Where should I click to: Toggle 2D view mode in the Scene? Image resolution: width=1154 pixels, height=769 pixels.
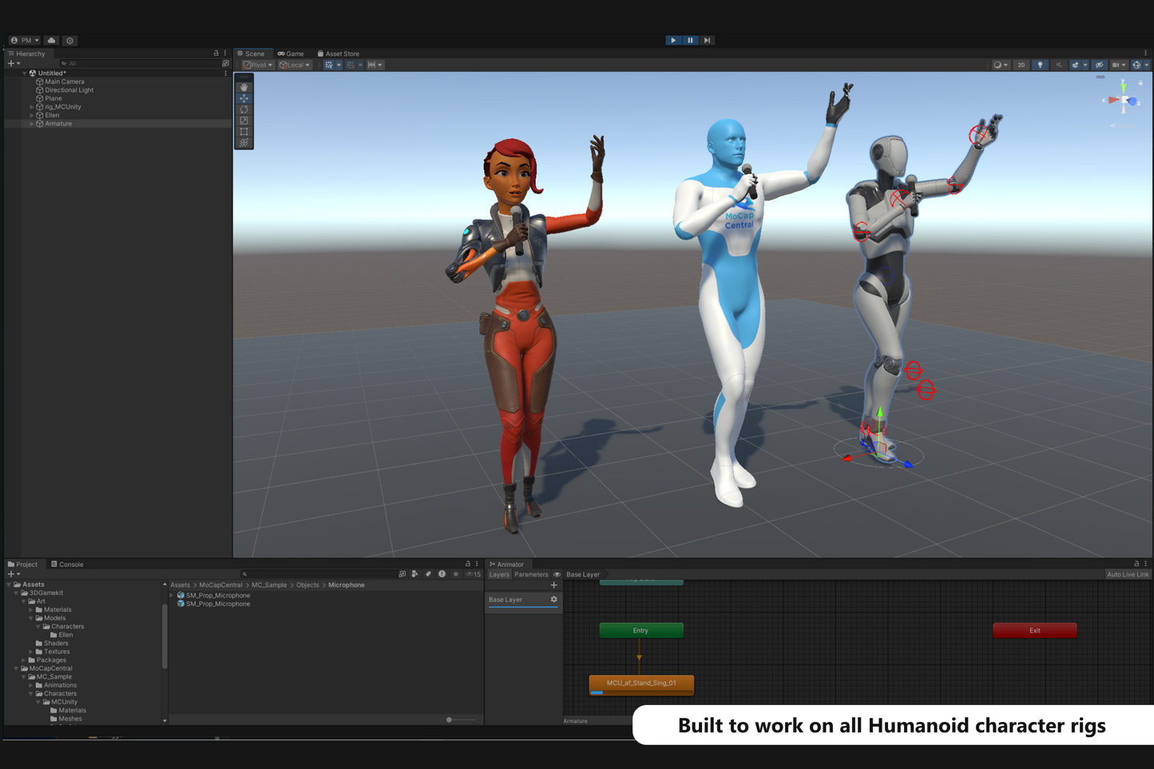coord(1021,65)
